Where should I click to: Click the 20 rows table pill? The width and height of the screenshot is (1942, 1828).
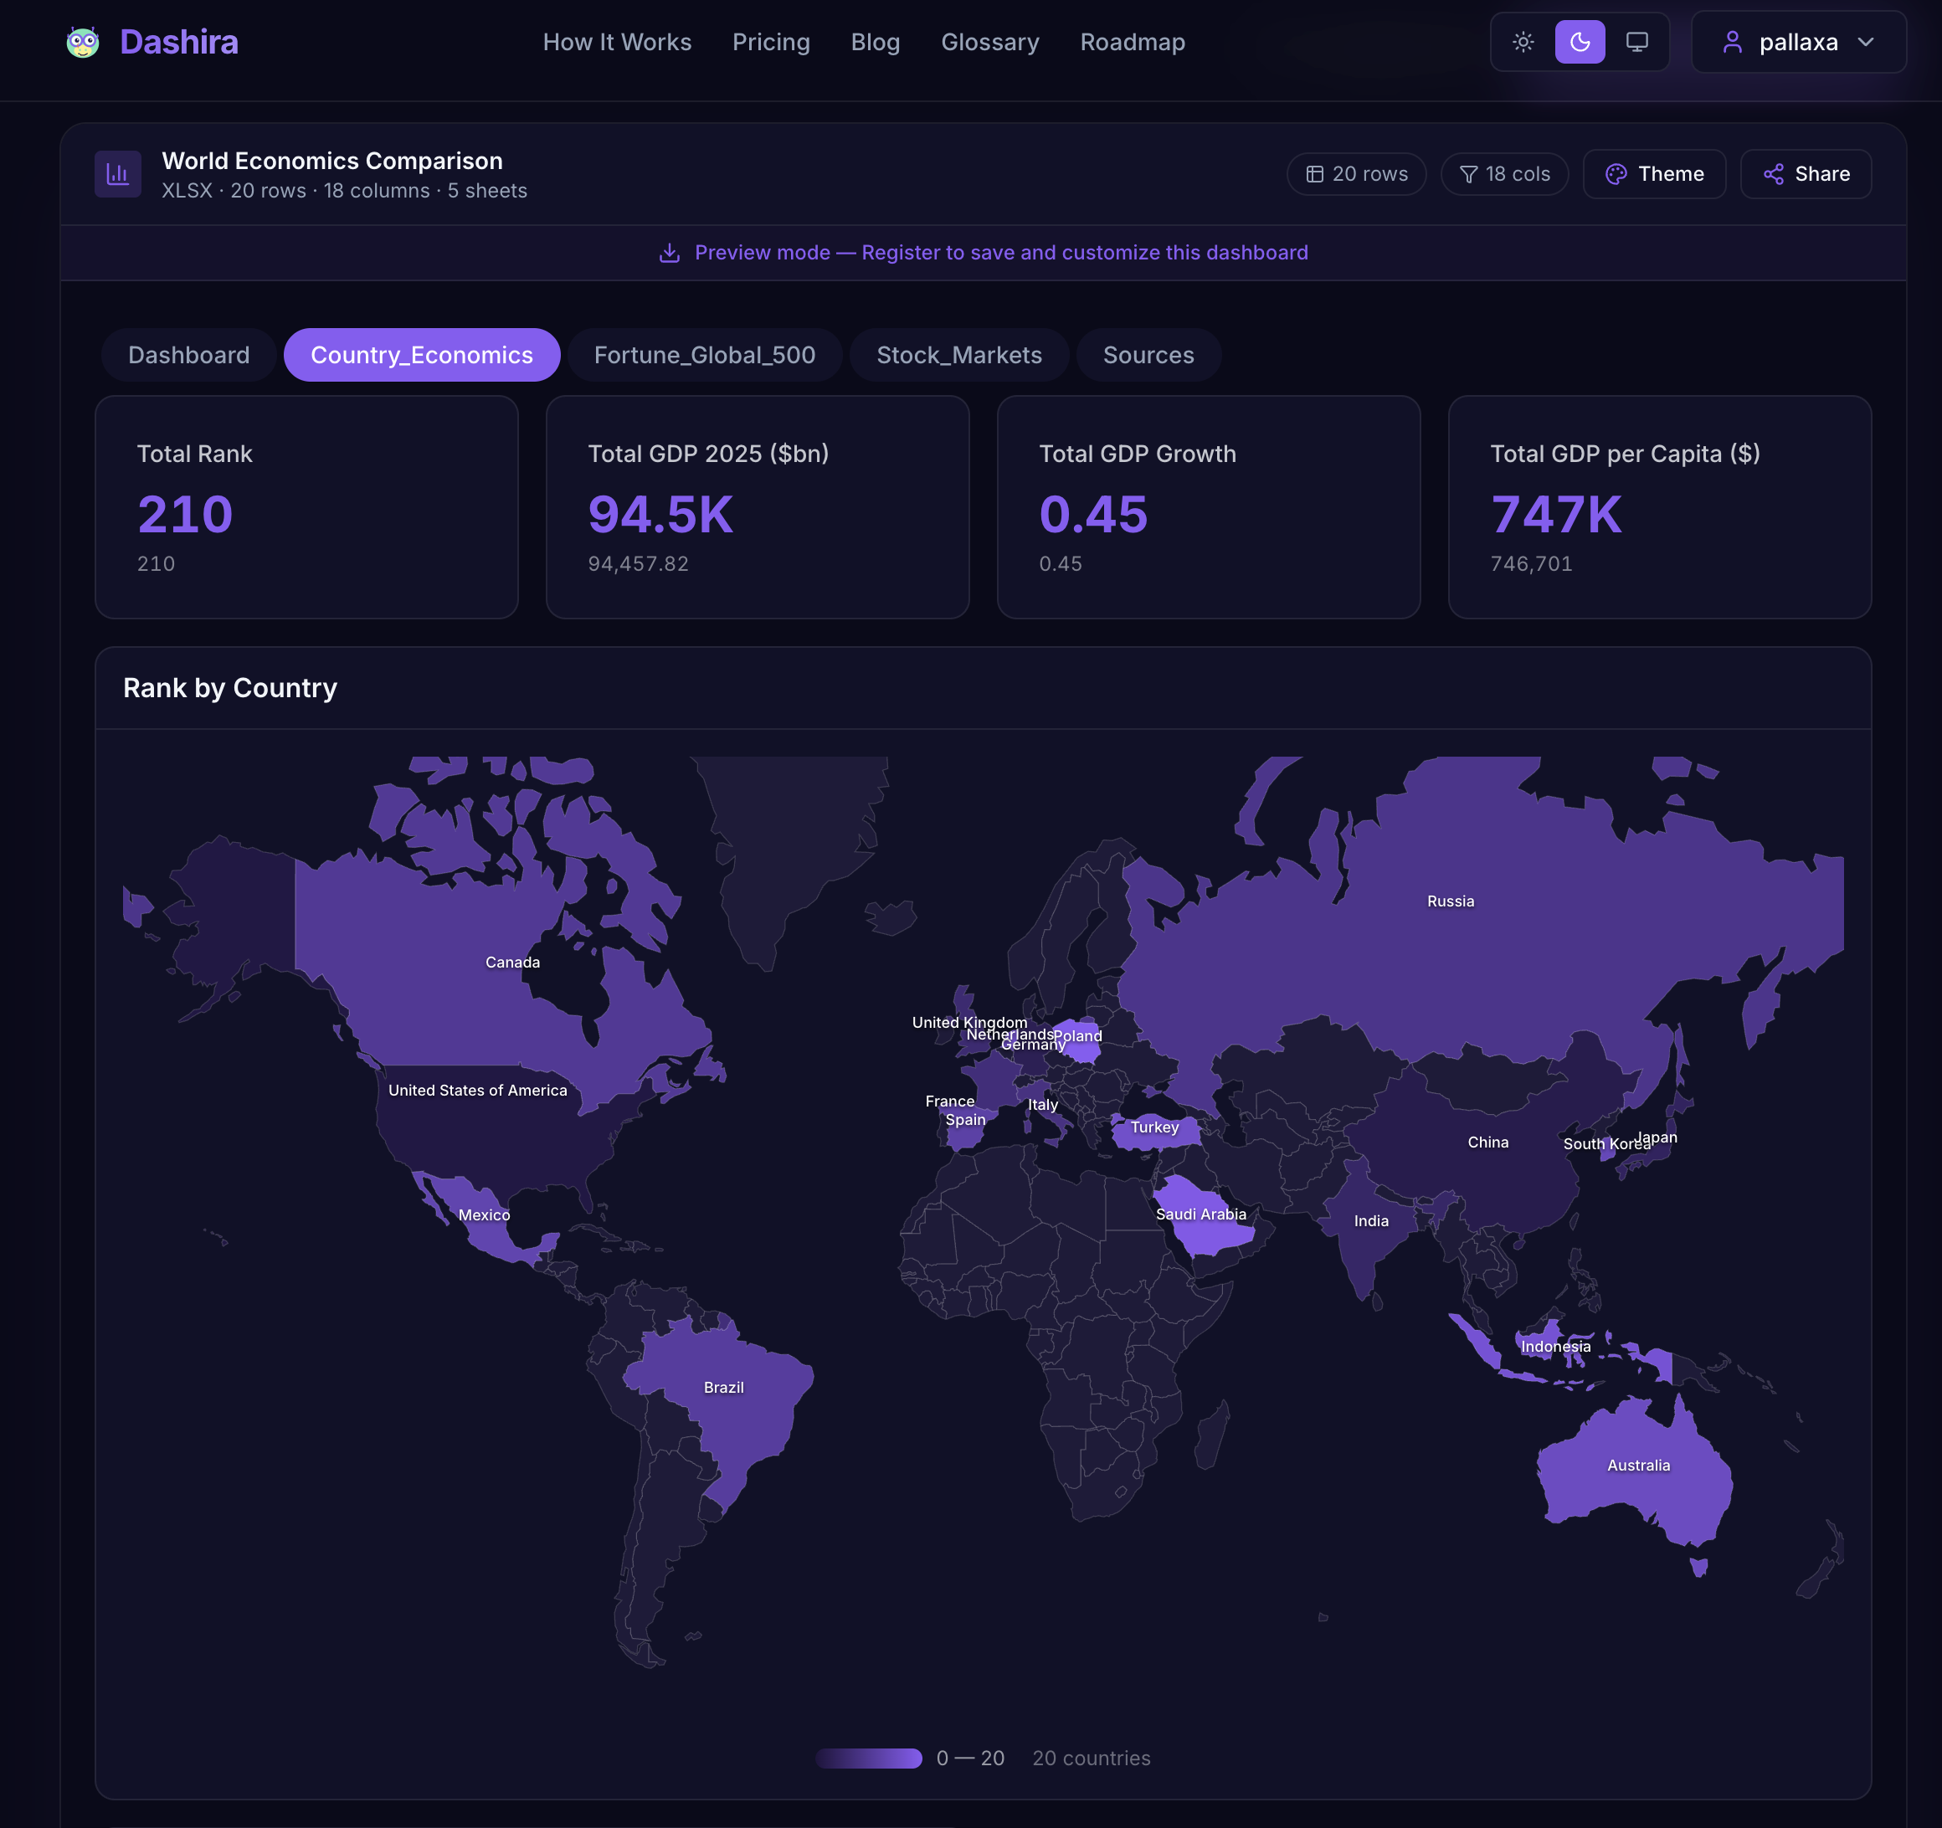point(1356,174)
